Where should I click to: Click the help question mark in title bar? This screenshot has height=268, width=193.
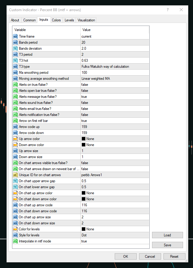[x=168, y=10]
